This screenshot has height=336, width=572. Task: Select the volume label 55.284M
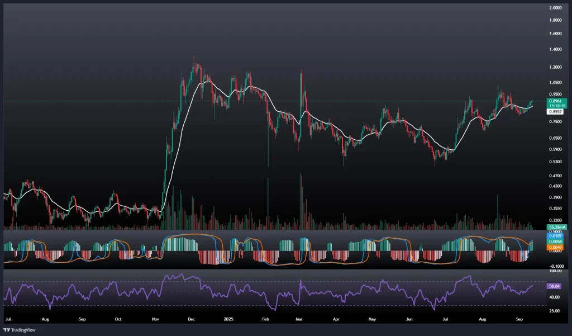(541, 228)
